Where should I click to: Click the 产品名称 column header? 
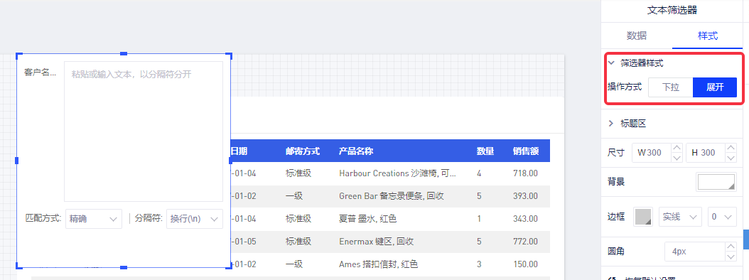(356, 151)
